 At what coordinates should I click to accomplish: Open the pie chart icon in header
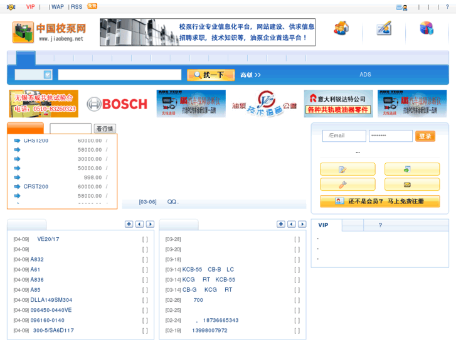[x=427, y=28]
